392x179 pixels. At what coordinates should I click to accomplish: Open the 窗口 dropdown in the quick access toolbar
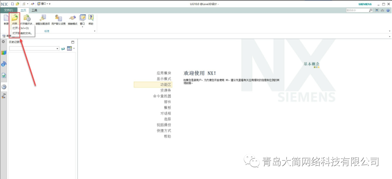pyautogui.click(x=42, y=4)
